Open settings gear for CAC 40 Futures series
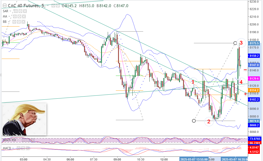Viewport: 263px width, 161px height. (x=58, y=6)
